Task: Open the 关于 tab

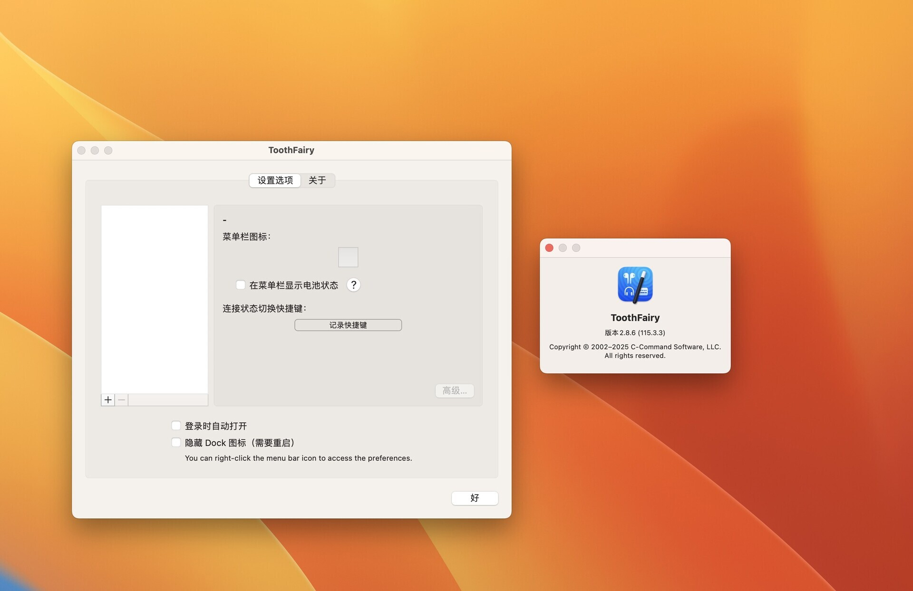Action: tap(317, 181)
